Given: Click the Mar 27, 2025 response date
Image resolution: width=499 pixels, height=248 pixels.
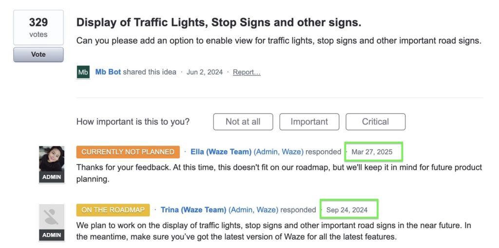Looking at the screenshot, I should 372,152.
